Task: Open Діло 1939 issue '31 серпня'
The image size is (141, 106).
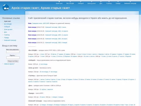Action: tap(43, 90)
